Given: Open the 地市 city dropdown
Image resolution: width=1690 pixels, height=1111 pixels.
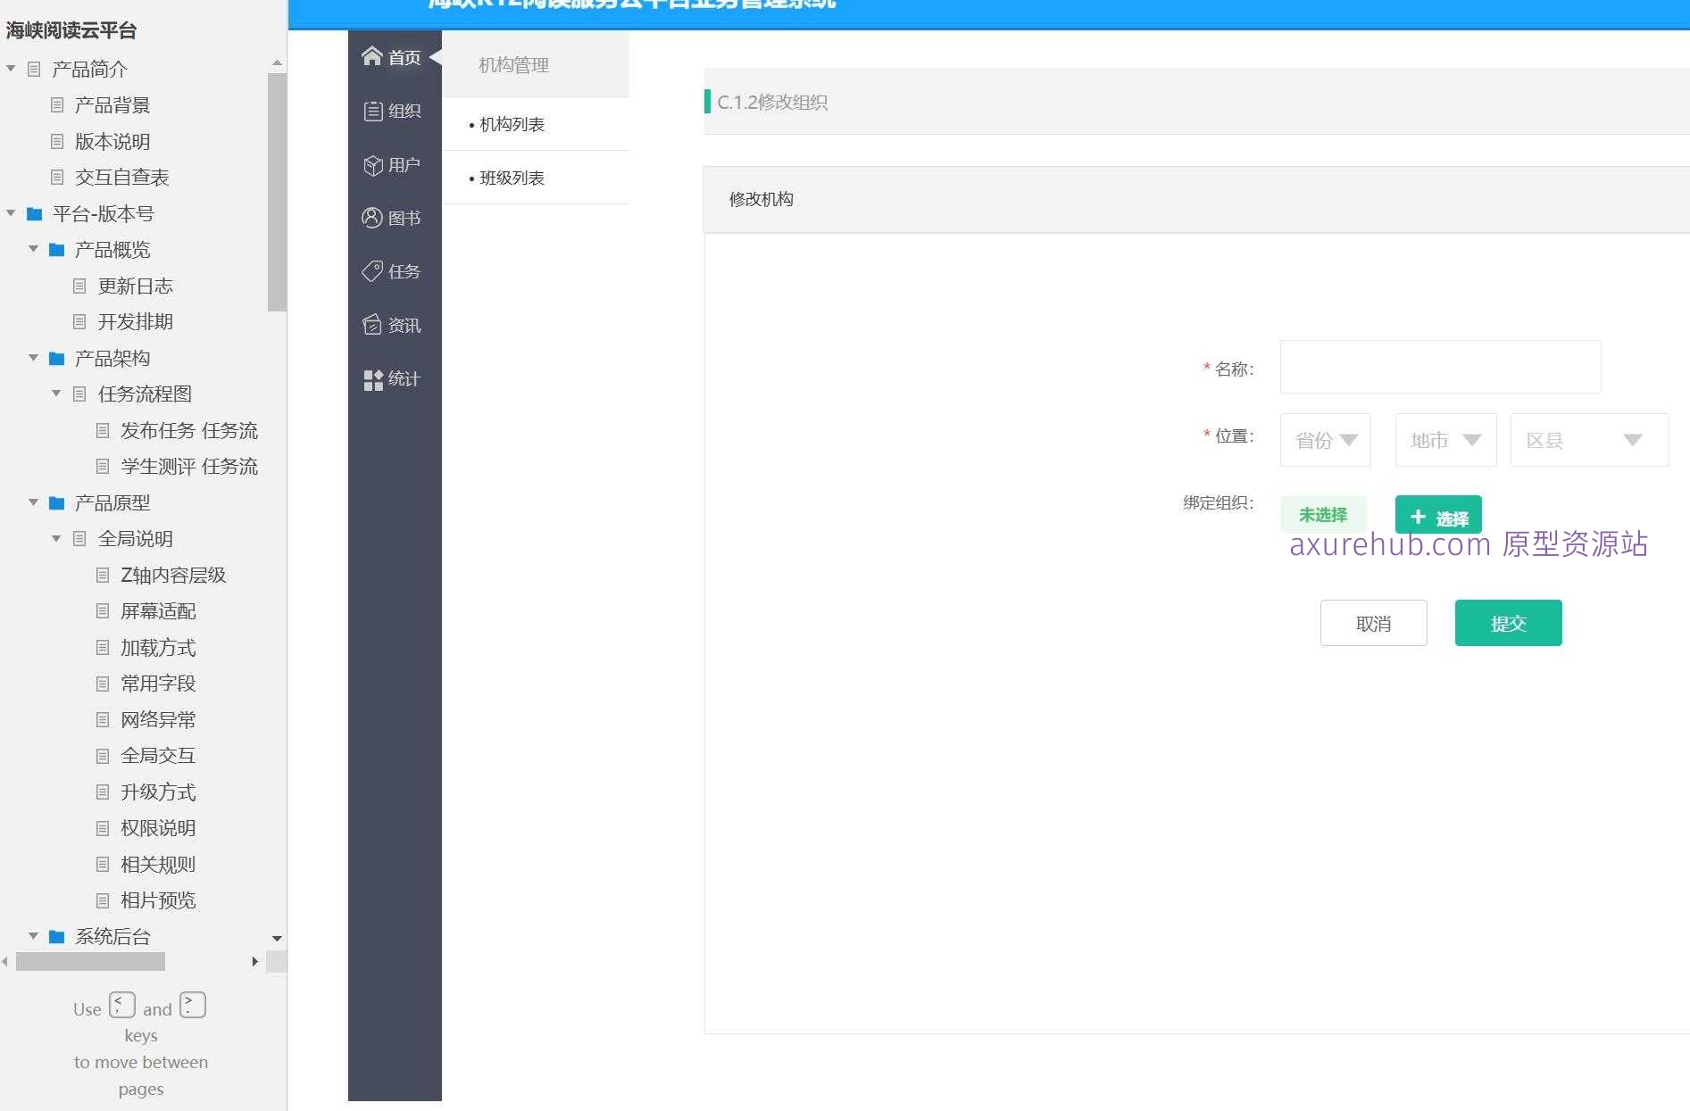Looking at the screenshot, I should pyautogui.click(x=1444, y=439).
